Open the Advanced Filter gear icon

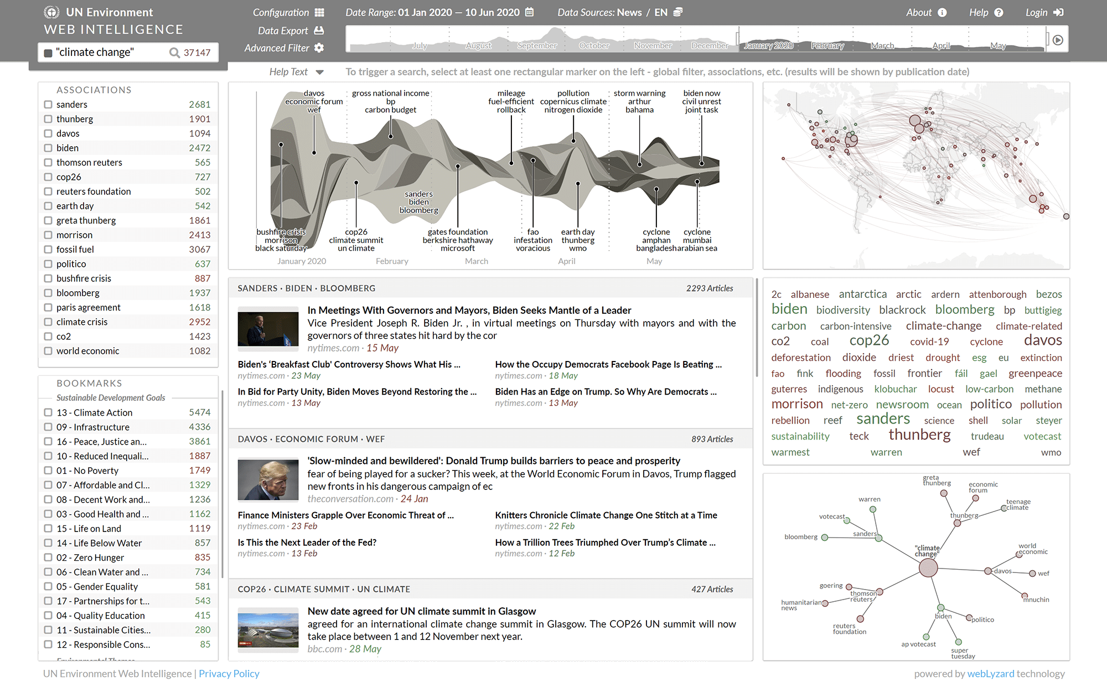pos(319,48)
